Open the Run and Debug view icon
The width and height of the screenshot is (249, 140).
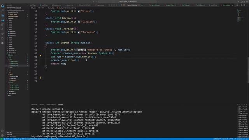2,20
